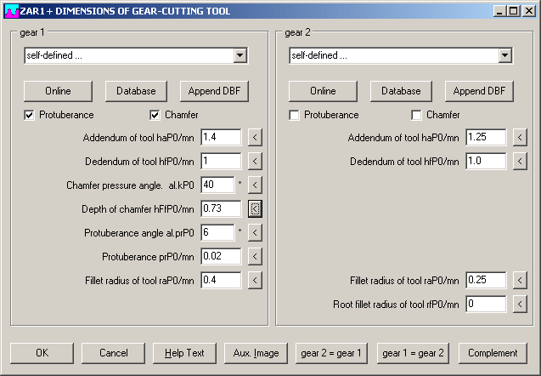Expand gear 2 'self-defined' tool dropdown

[x=505, y=55]
